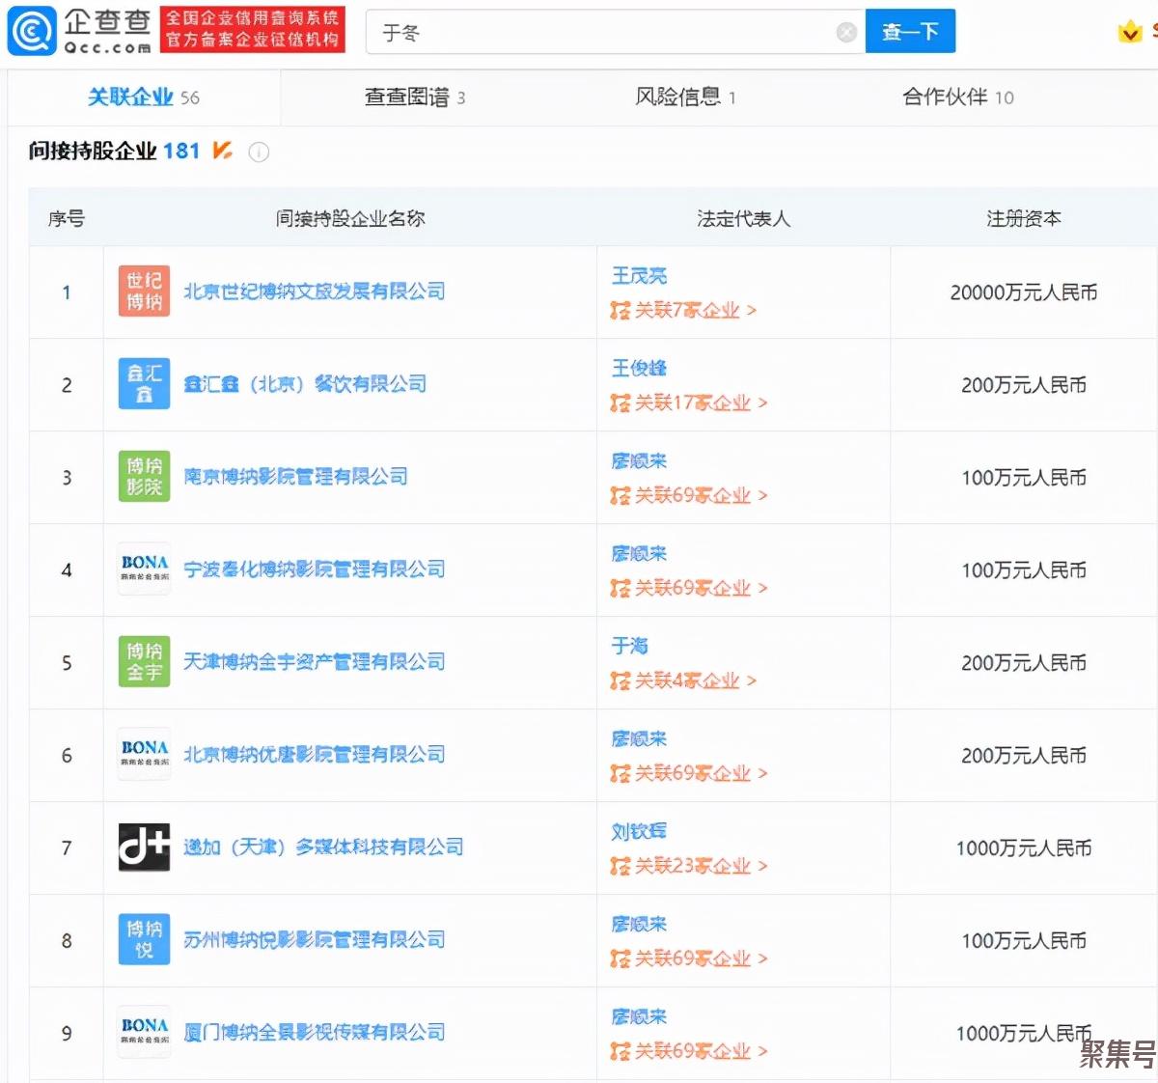Click the 盒汇盒 company logo
1158x1083 pixels.
[x=144, y=384]
